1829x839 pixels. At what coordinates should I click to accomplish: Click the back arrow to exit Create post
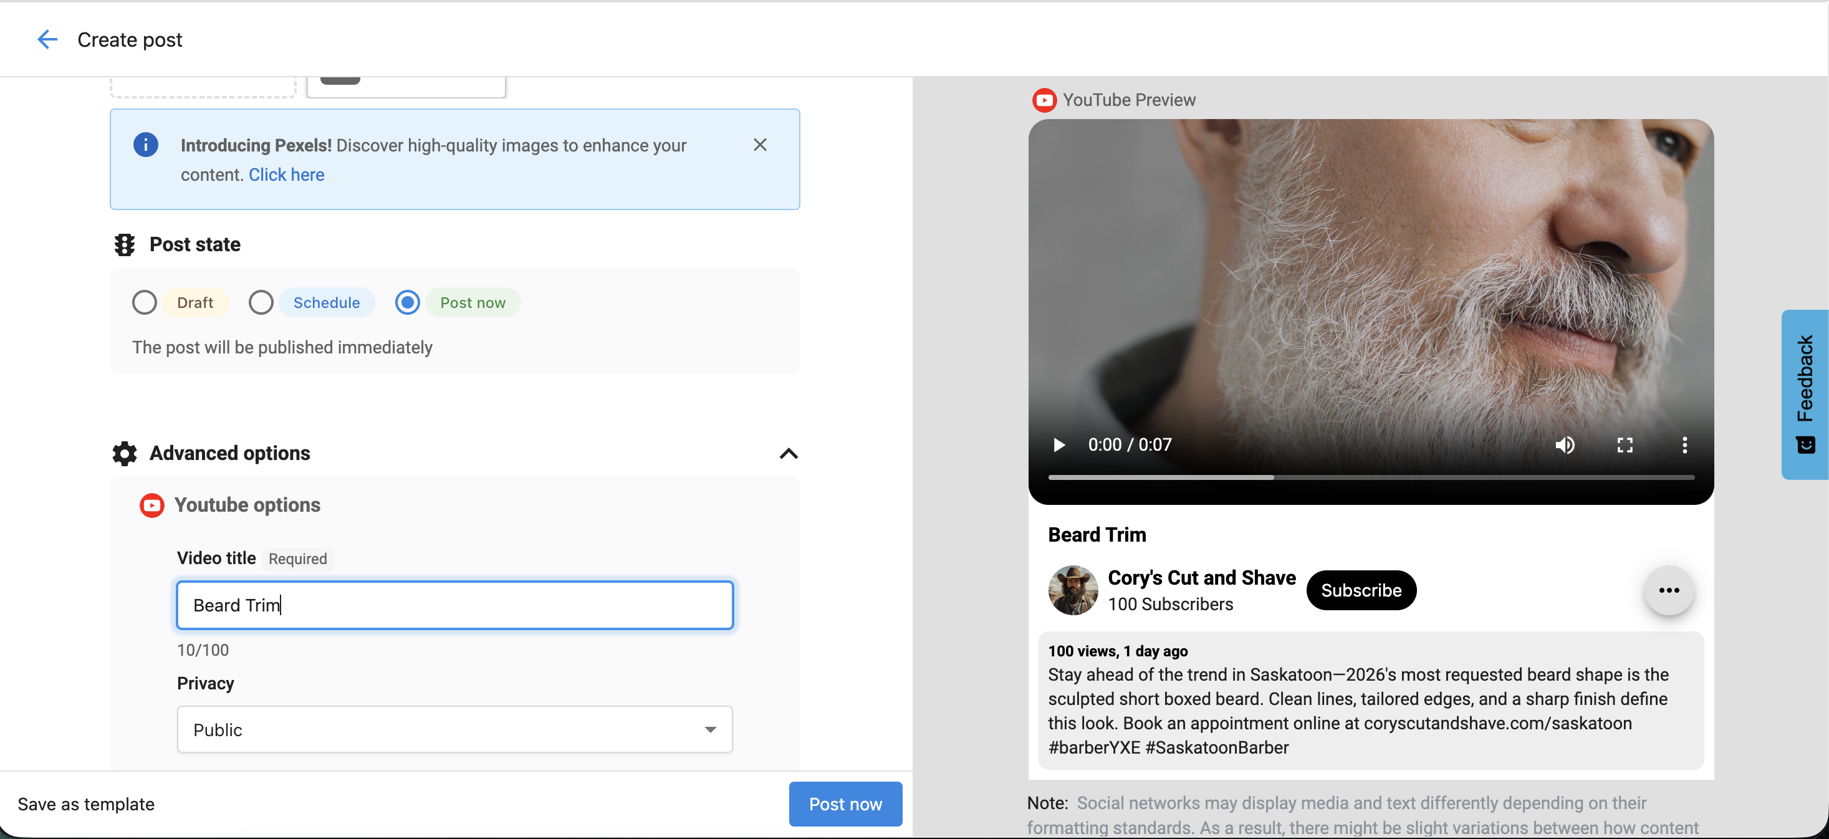click(x=47, y=39)
